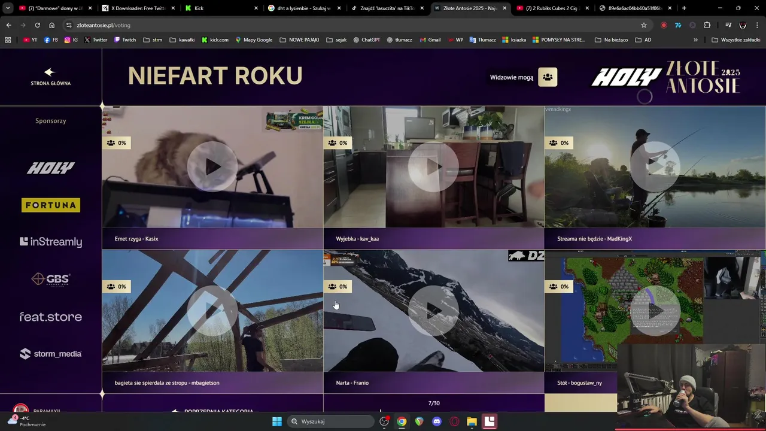
Task: Open GBS sponsor logo
Action: (x=51, y=279)
